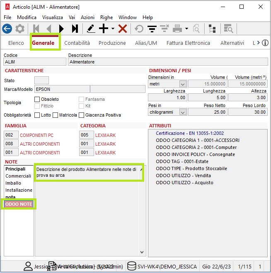Viewport: 271px width, 273px height.
Task: Expand the dropdown arrow beside plus icon
Action: tap(113, 29)
